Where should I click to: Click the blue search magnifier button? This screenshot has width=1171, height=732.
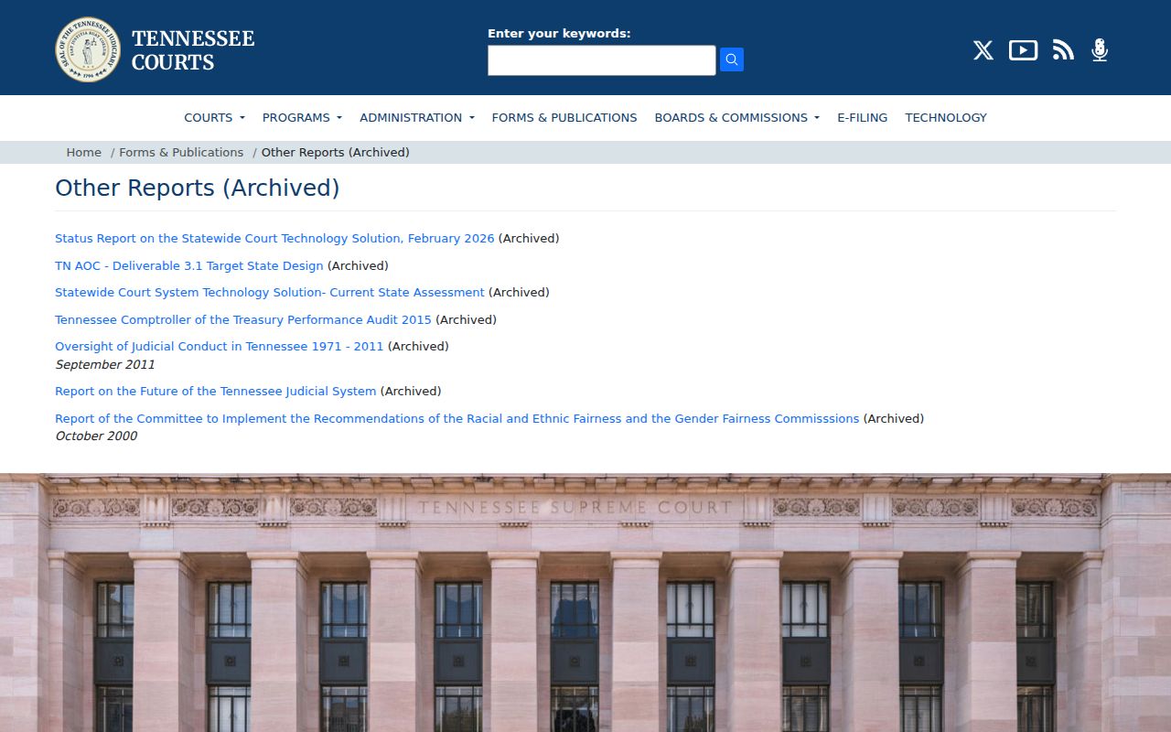point(732,59)
